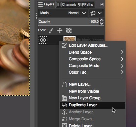Choose New Layer from context menu
The image size is (136, 127).
92,84
